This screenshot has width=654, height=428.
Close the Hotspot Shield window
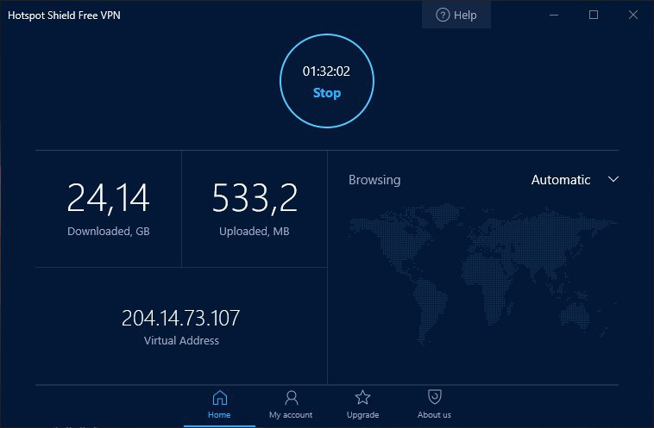click(x=633, y=15)
